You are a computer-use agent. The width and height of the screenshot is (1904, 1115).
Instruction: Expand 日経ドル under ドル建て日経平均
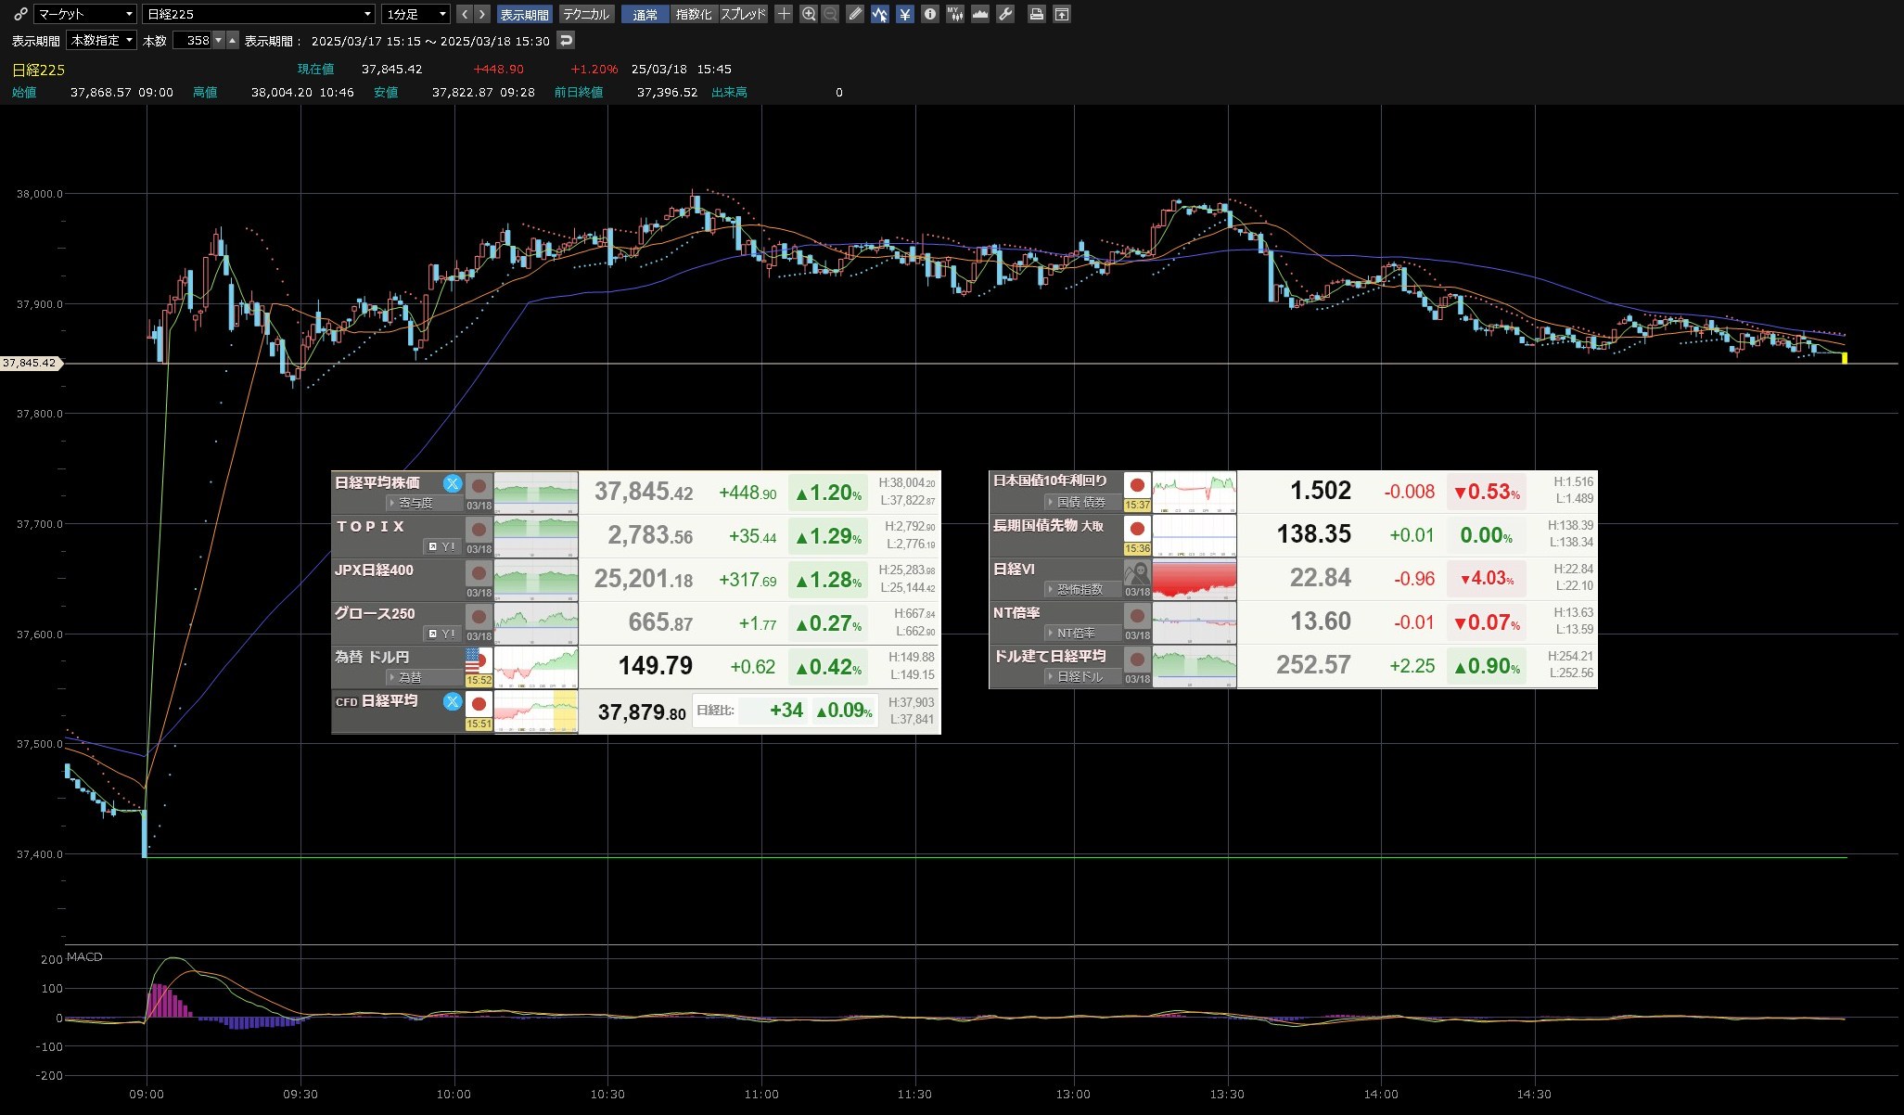coord(1082,676)
